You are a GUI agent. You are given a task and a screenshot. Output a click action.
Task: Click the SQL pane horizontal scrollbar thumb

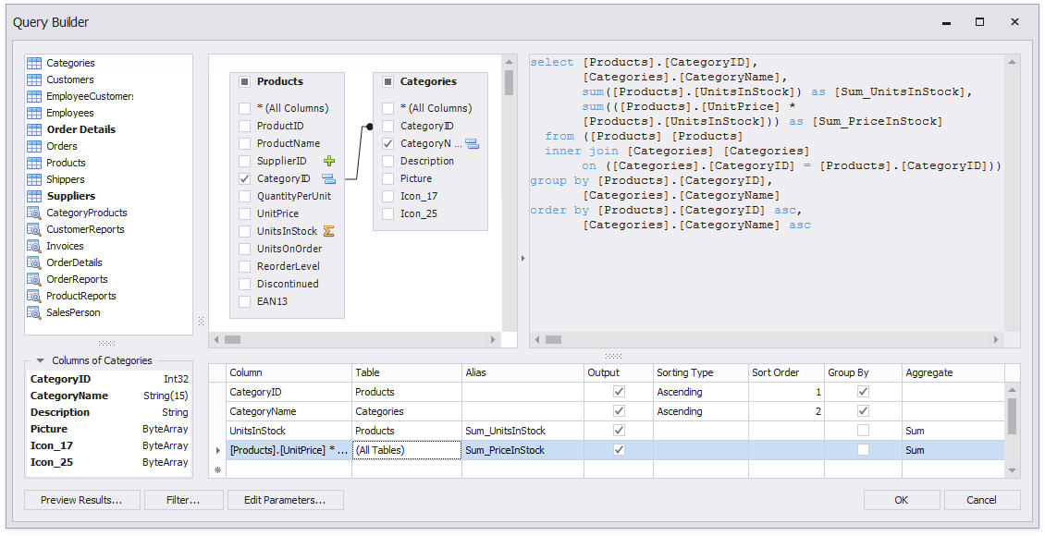(x=555, y=339)
